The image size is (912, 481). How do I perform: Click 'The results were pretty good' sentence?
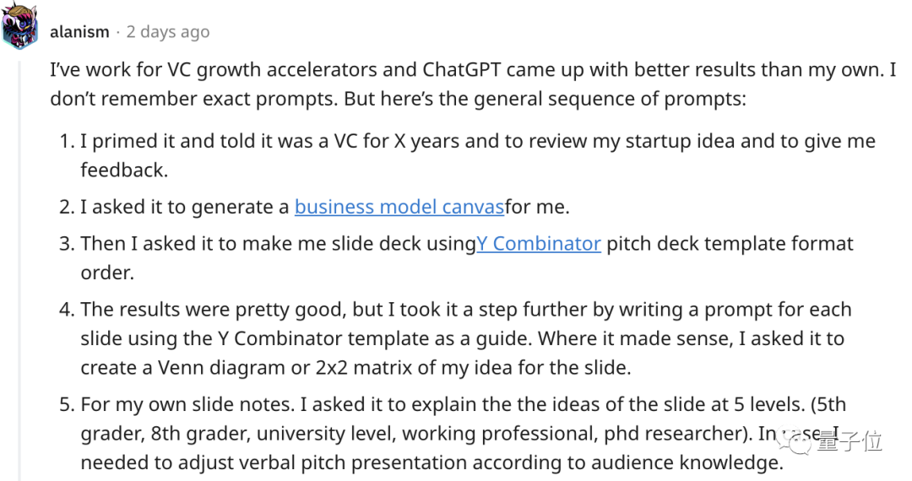(214, 309)
